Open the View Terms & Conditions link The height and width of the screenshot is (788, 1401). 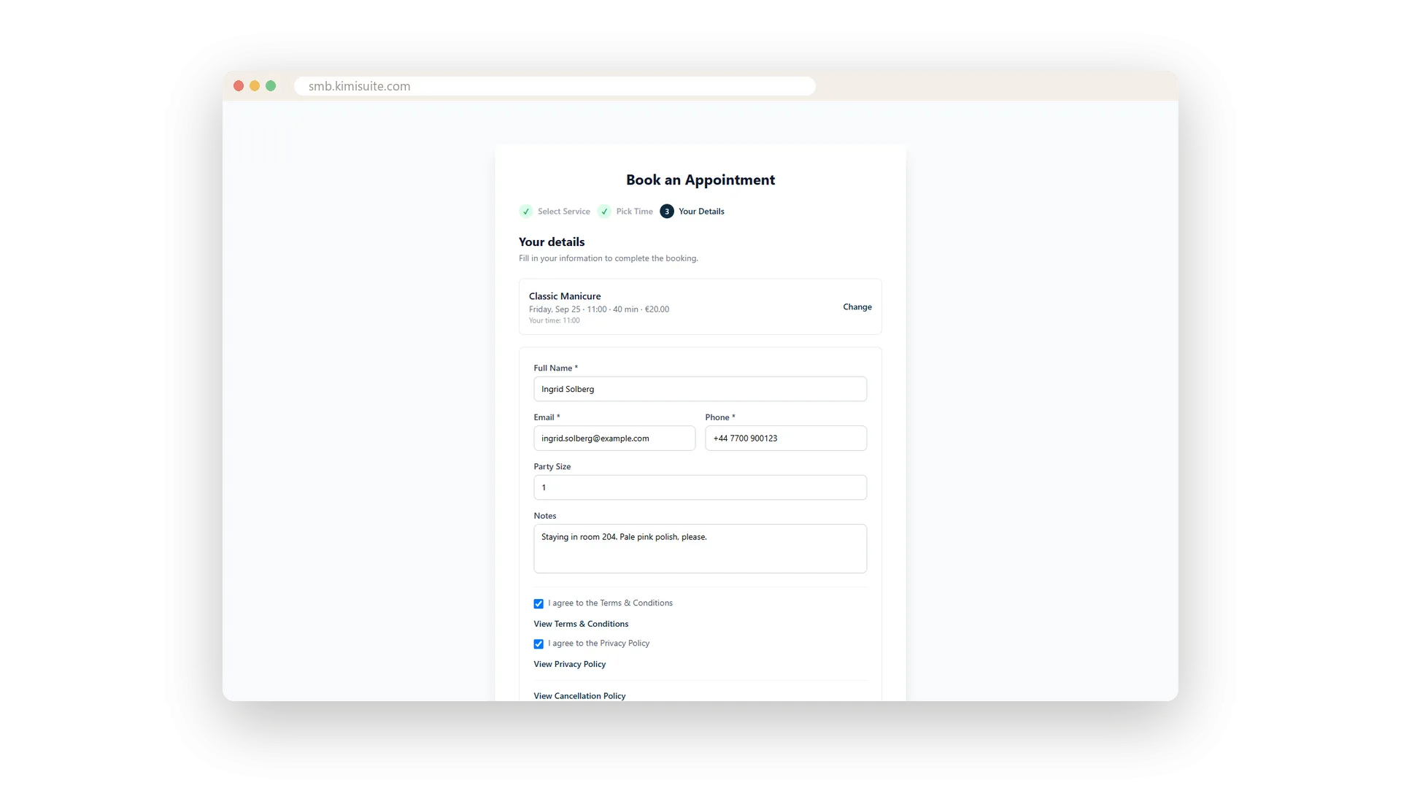point(581,624)
